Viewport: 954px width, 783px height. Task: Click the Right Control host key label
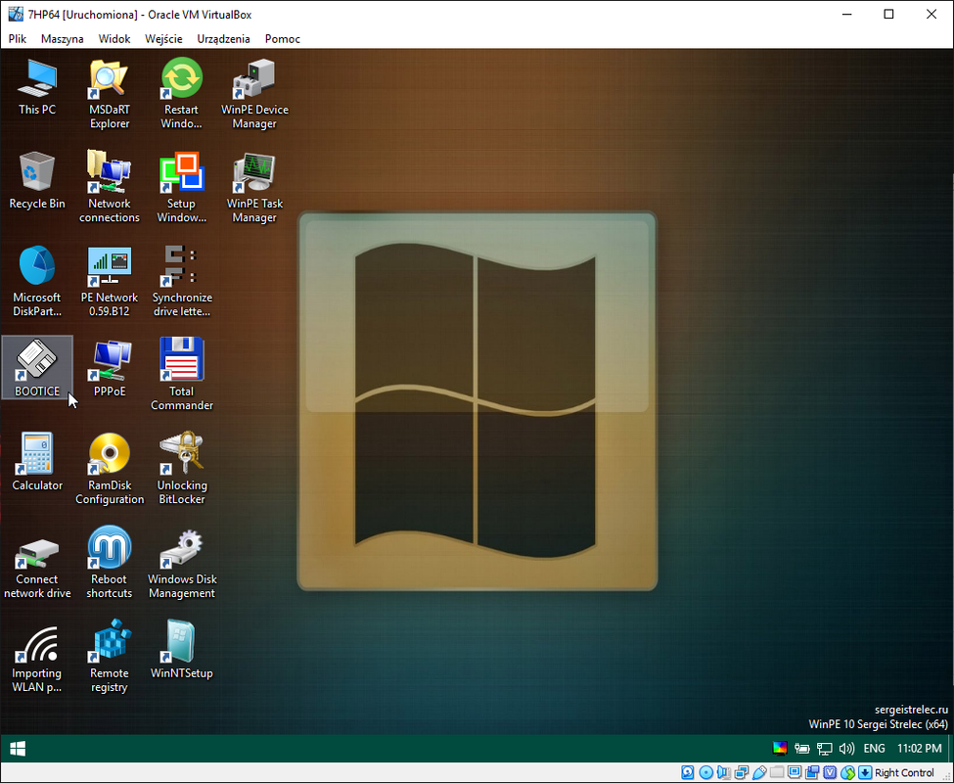(904, 772)
